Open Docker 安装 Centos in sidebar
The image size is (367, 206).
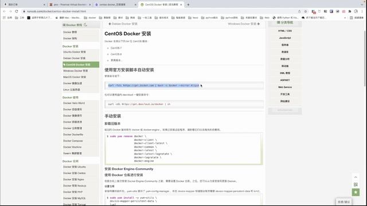point(74,173)
